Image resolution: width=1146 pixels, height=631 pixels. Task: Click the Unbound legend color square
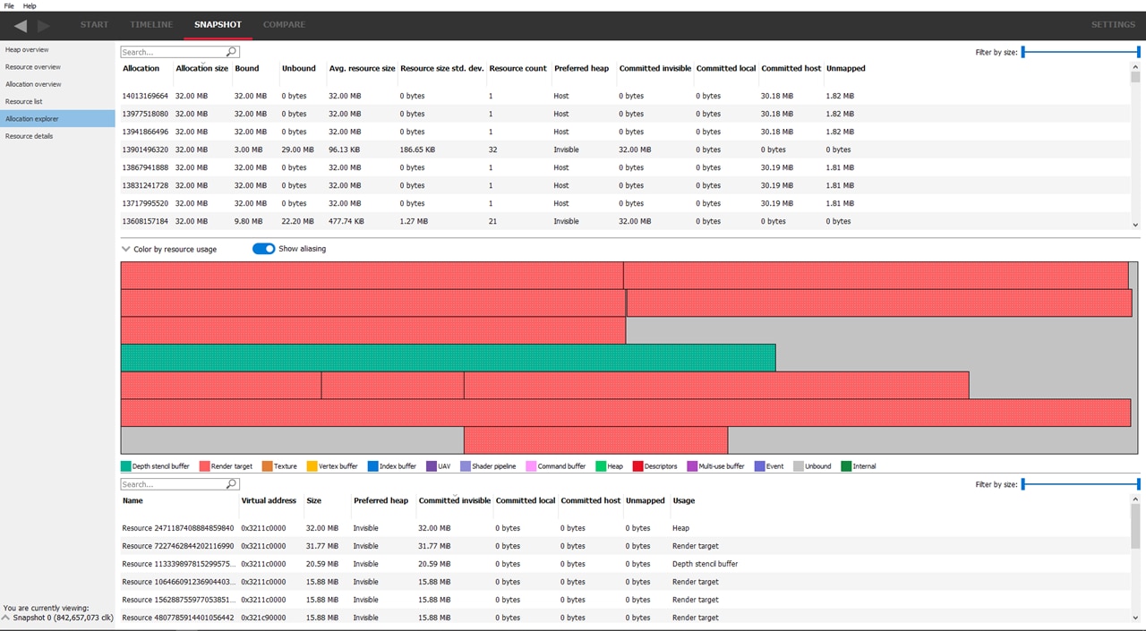(799, 466)
